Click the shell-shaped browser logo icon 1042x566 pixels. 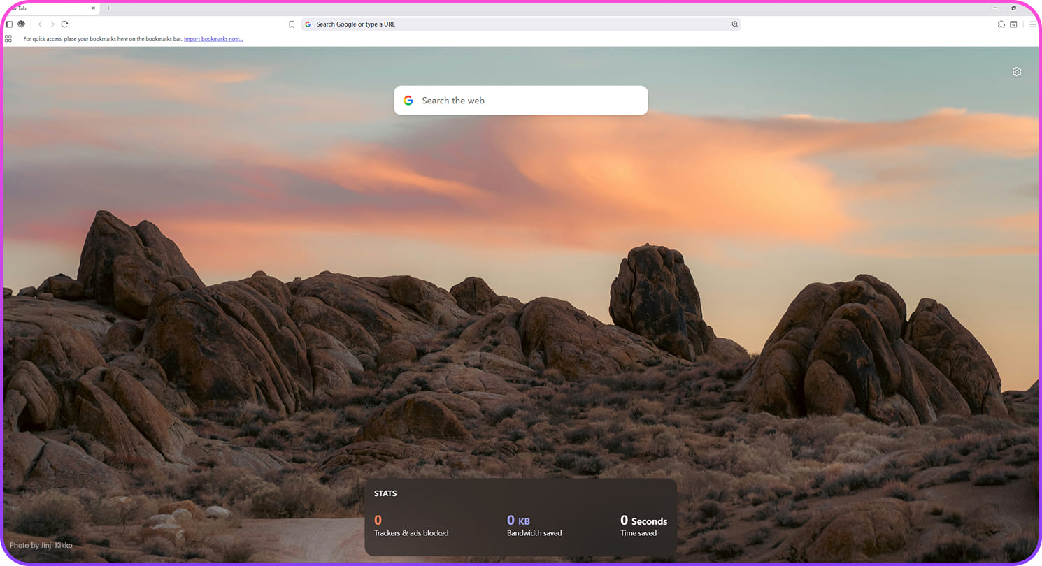pos(21,24)
